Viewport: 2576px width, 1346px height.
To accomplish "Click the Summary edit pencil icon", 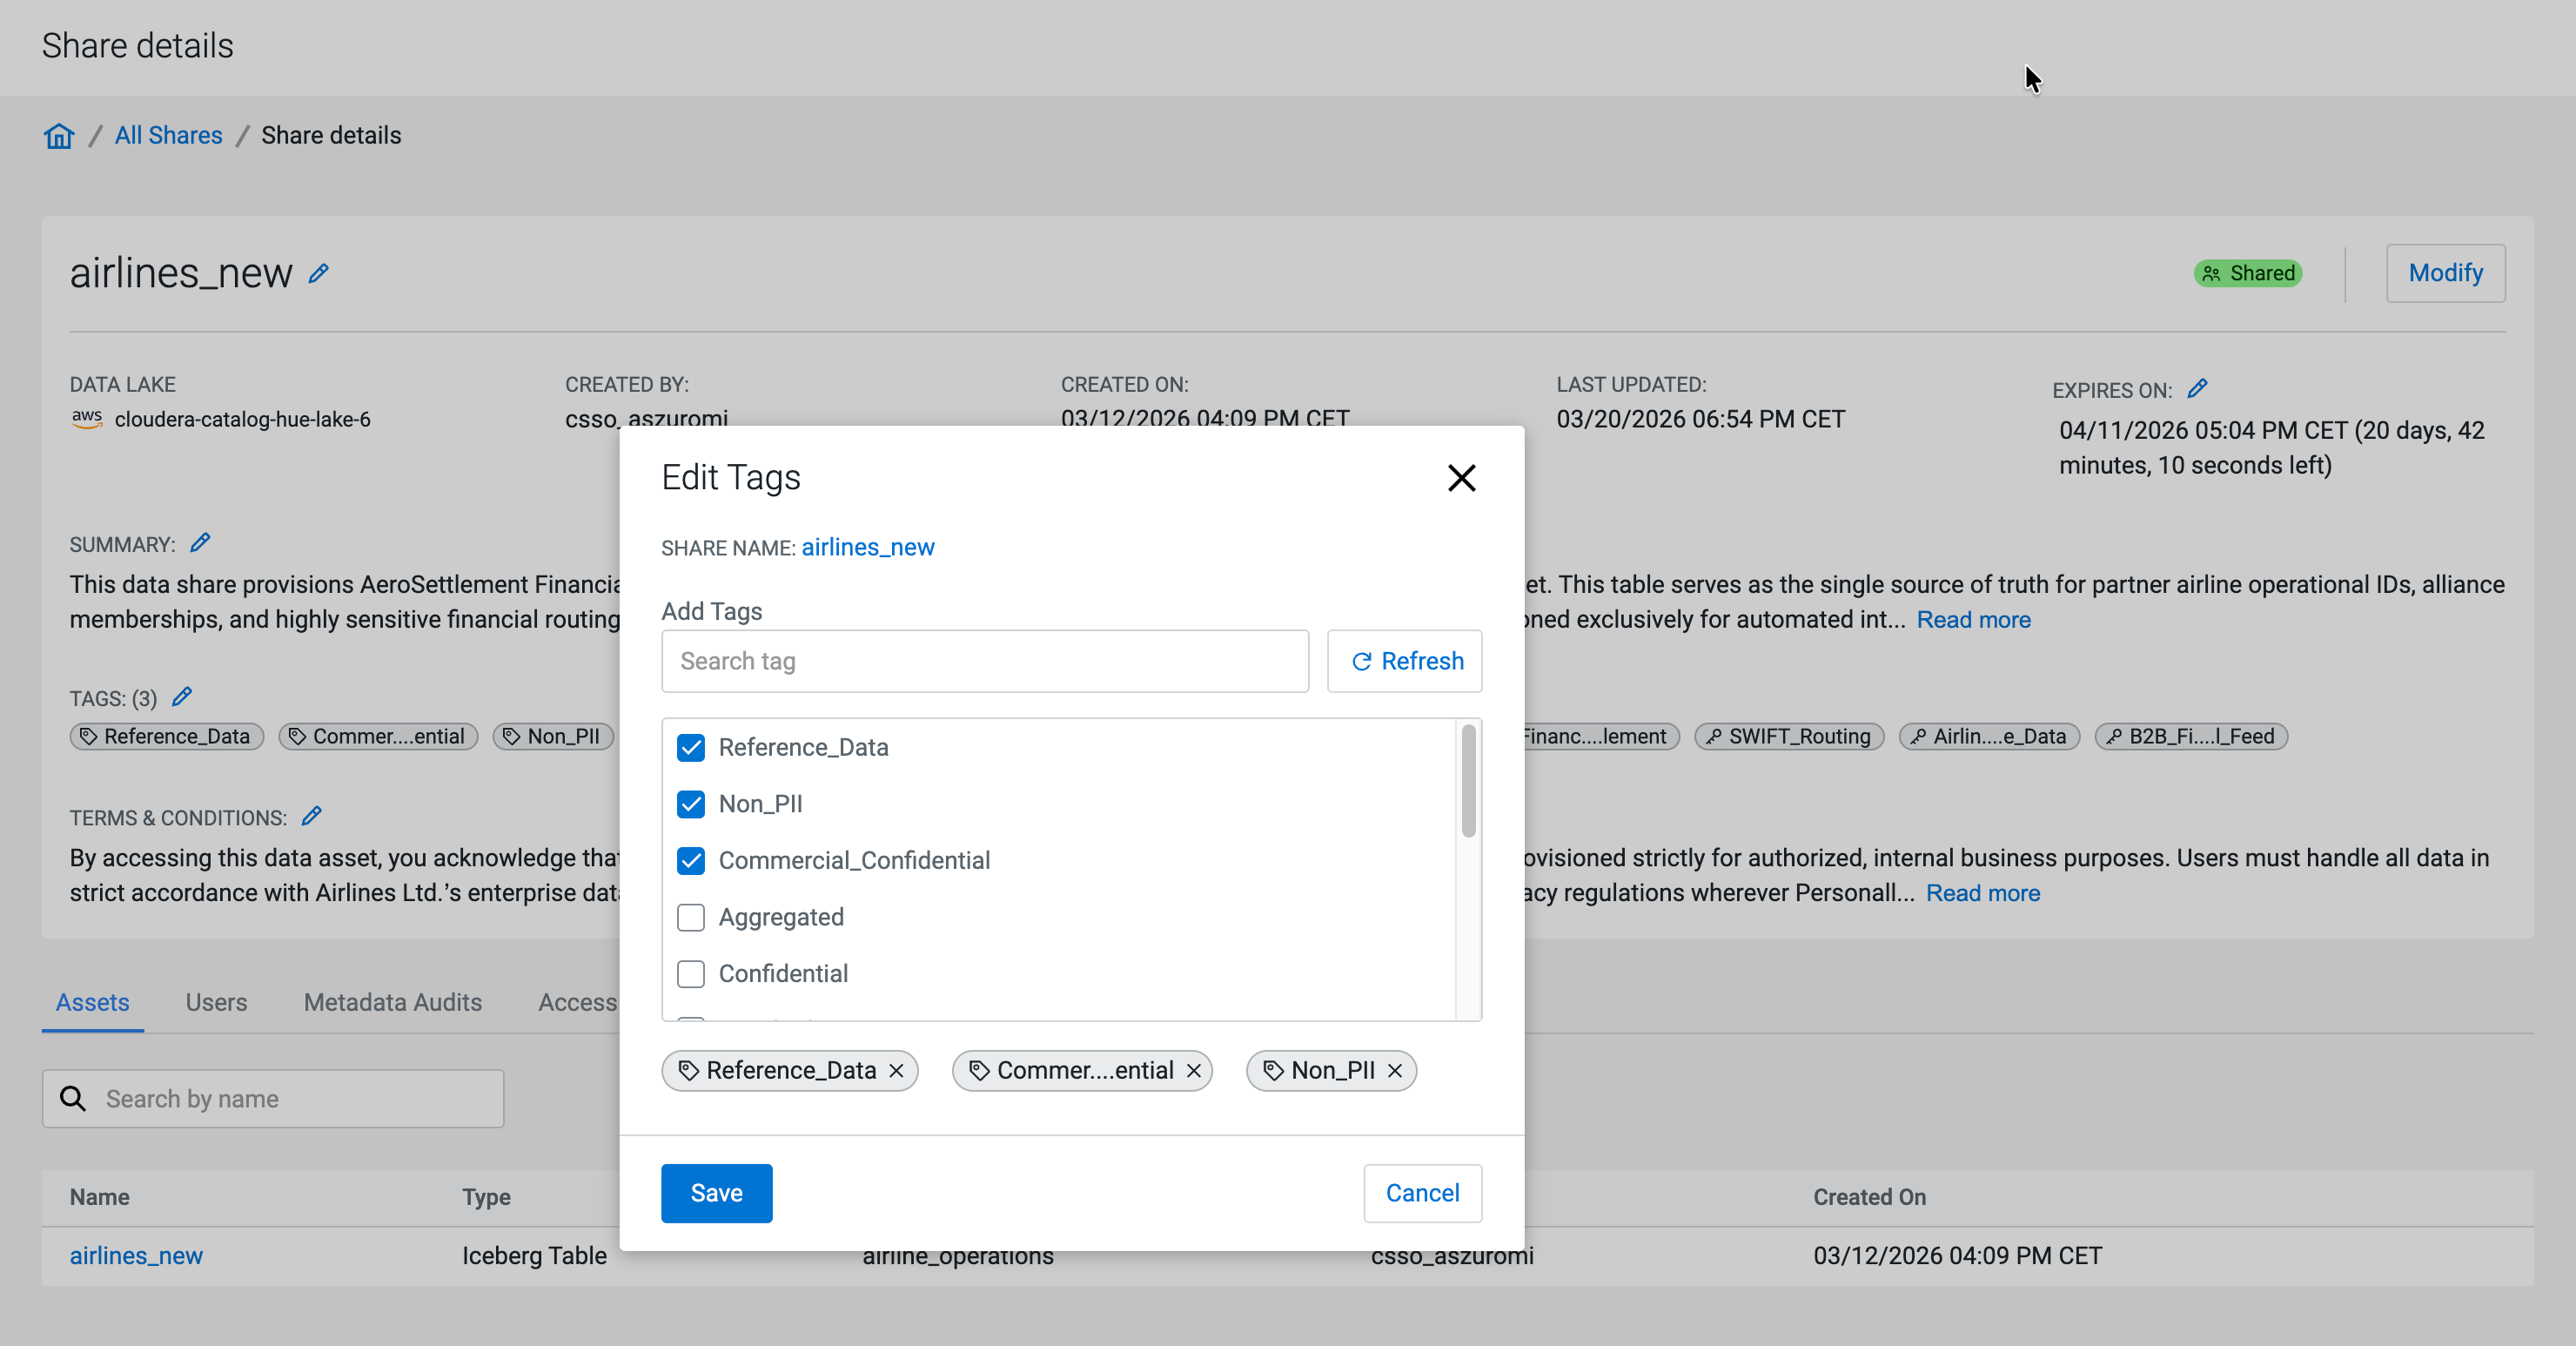I will [x=200, y=542].
